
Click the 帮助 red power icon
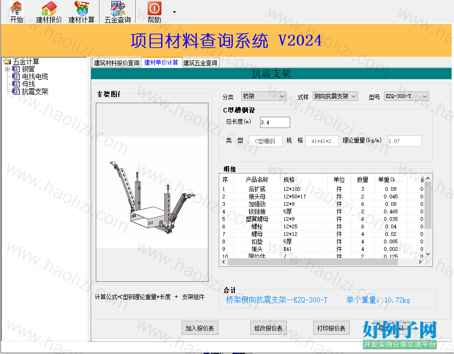154,8
